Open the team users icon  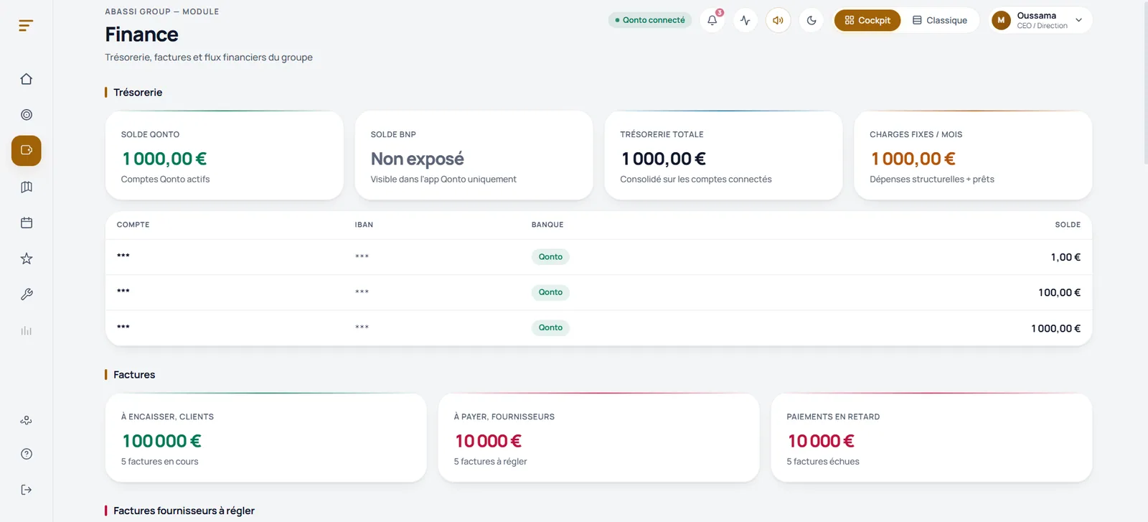coord(27,421)
